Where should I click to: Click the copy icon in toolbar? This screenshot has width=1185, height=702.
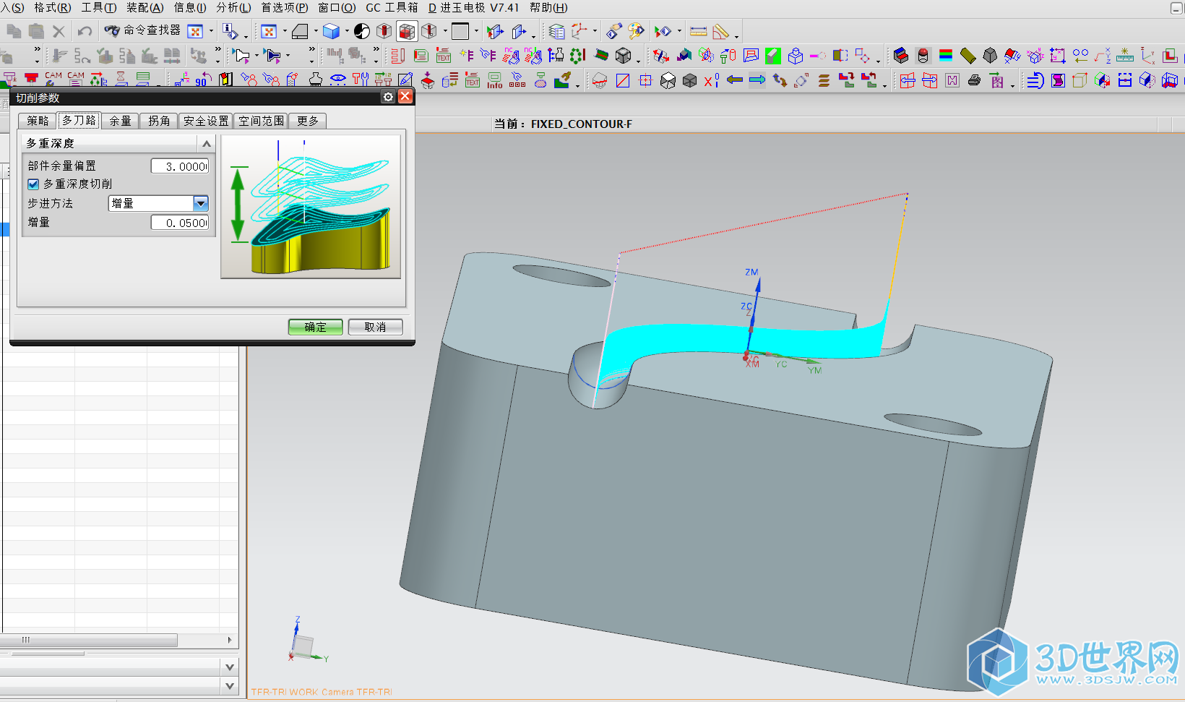coord(13,31)
